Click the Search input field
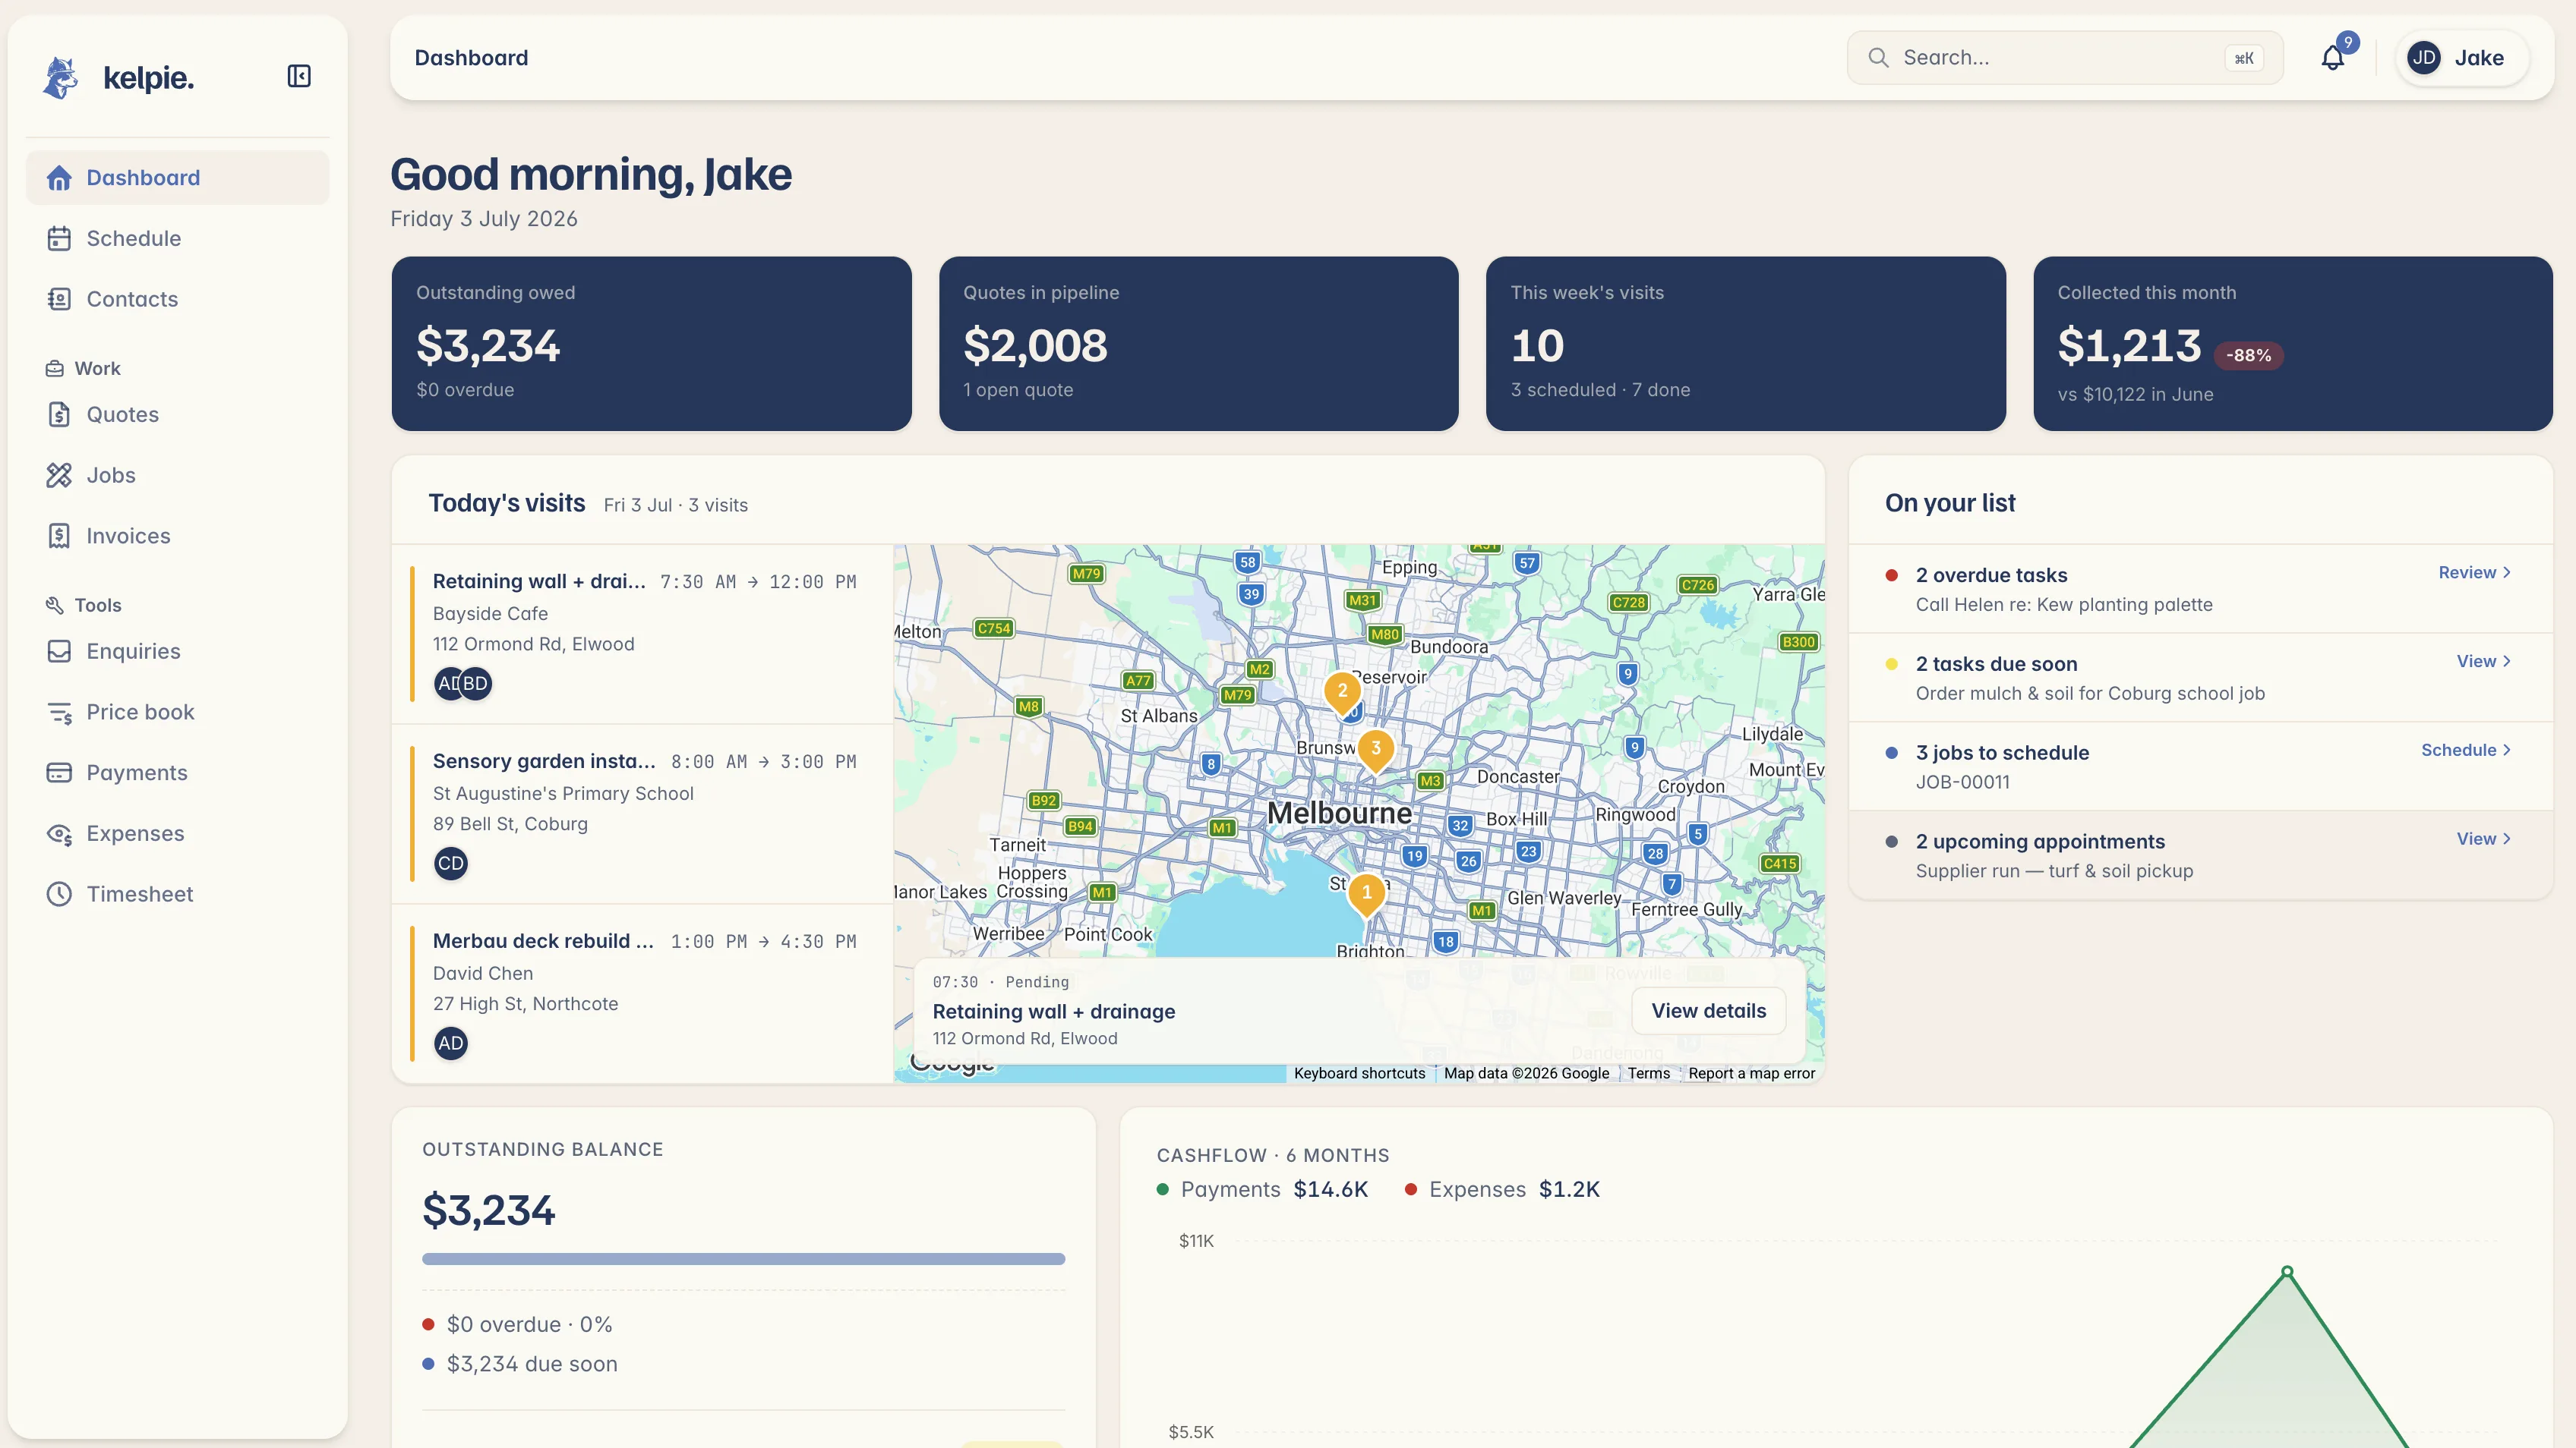The height and width of the screenshot is (1448, 2576). (2065, 58)
